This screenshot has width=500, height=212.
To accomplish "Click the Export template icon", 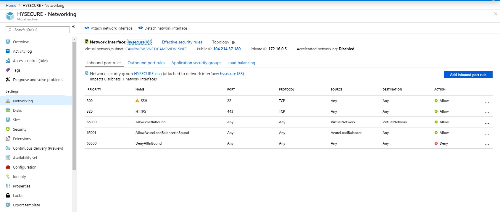I will tap(8, 205).
